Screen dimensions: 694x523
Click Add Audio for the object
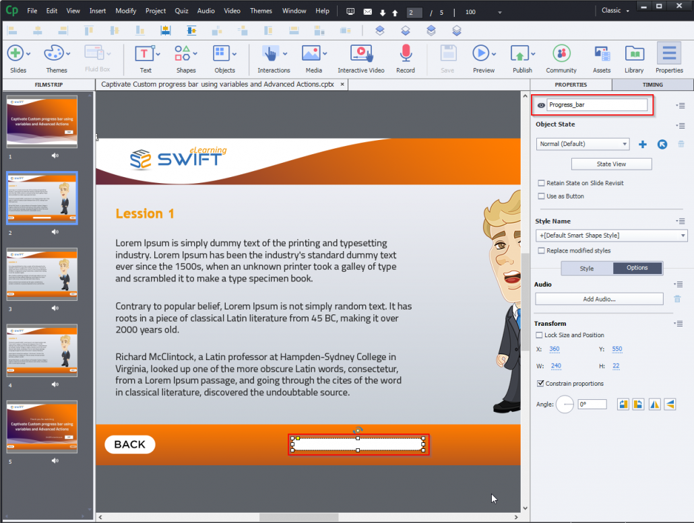(598, 298)
